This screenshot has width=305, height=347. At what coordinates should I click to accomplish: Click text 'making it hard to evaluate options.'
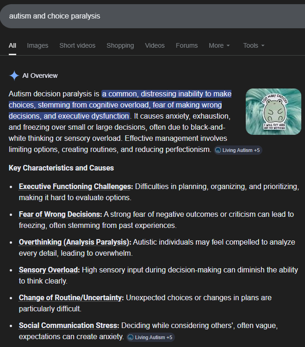(x=75, y=198)
